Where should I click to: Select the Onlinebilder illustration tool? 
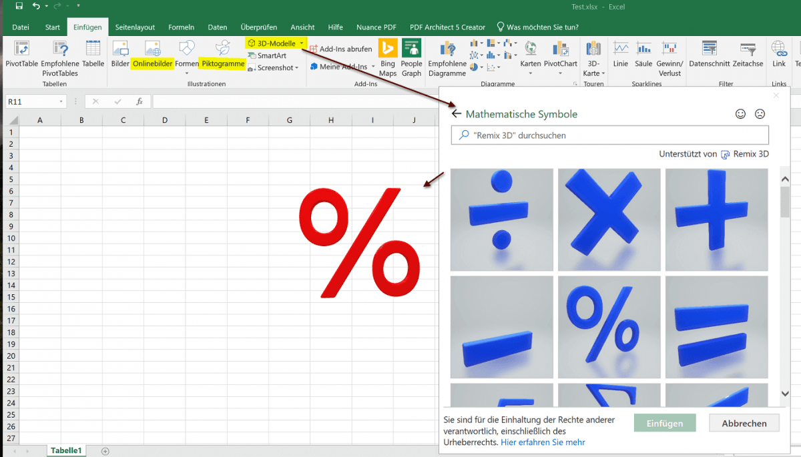[152, 63]
